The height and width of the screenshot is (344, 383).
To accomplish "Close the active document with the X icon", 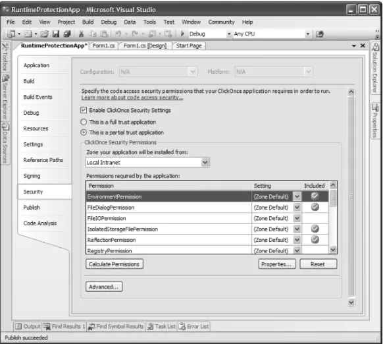I will point(363,45).
